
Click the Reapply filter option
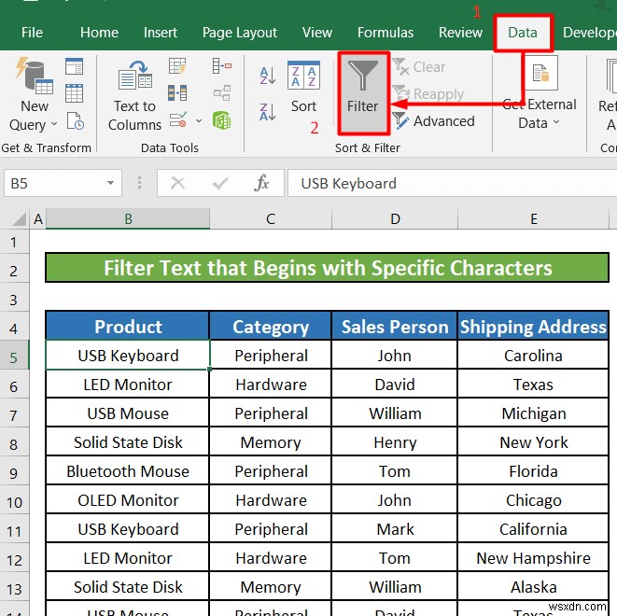pos(428,94)
